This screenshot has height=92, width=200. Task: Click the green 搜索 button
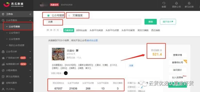tap(150, 22)
